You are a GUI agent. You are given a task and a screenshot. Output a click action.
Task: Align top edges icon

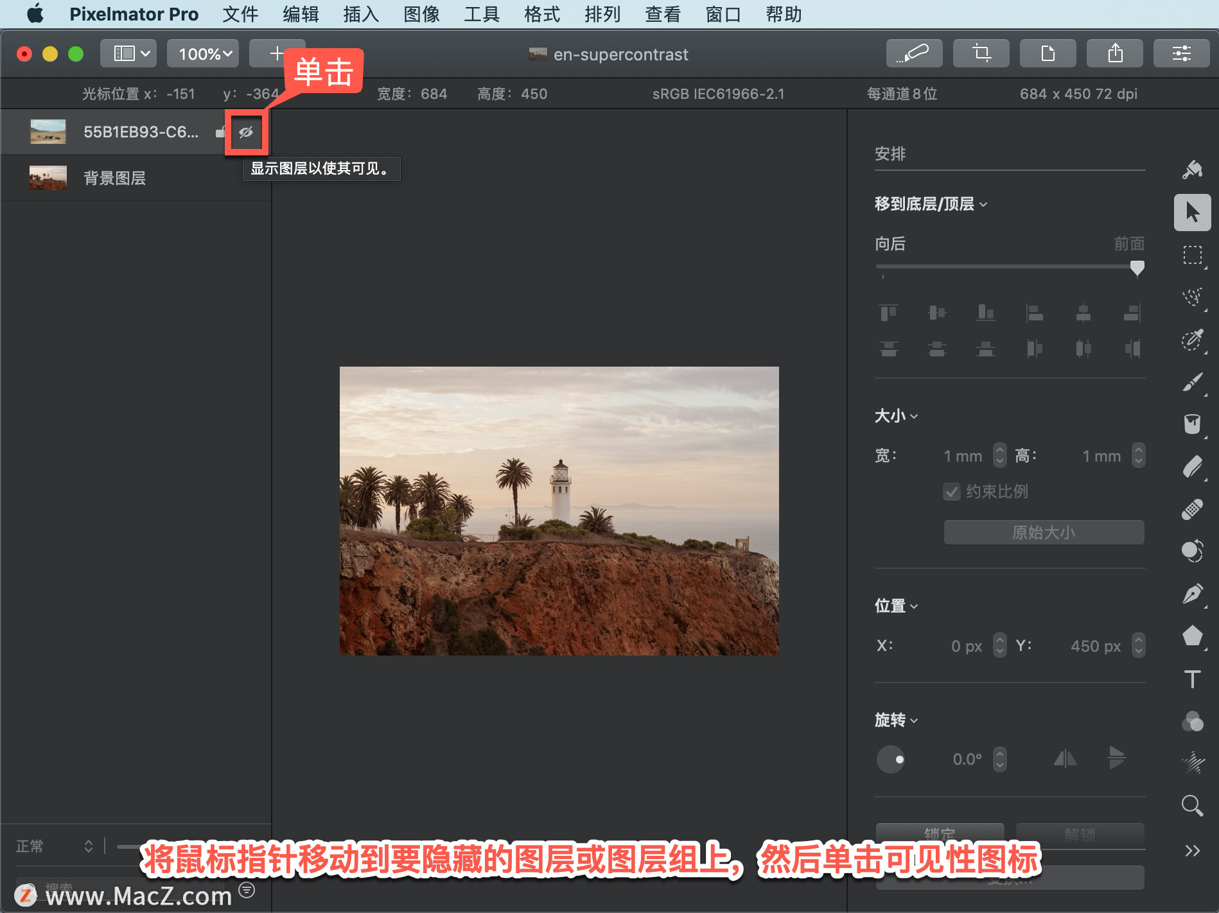[888, 313]
